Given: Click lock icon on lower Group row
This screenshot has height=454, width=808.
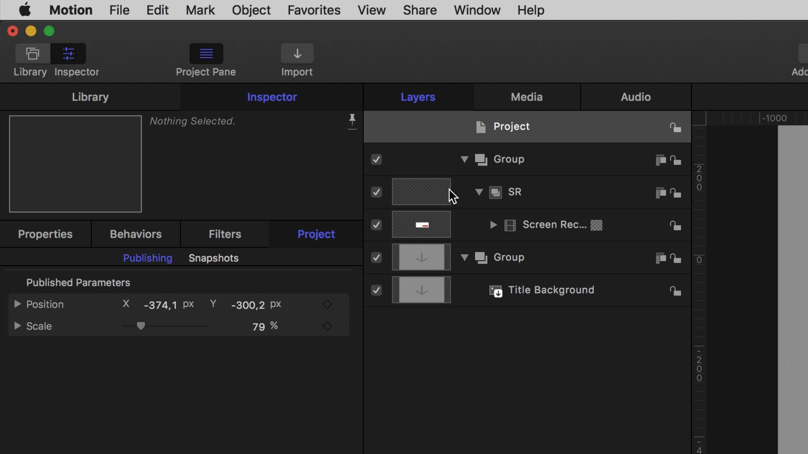Looking at the screenshot, I should pyautogui.click(x=675, y=258).
